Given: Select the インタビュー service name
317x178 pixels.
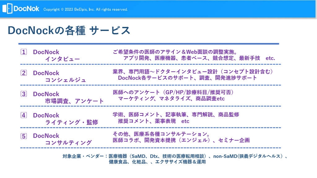Looking at the screenshot, I should tap(62, 59).
